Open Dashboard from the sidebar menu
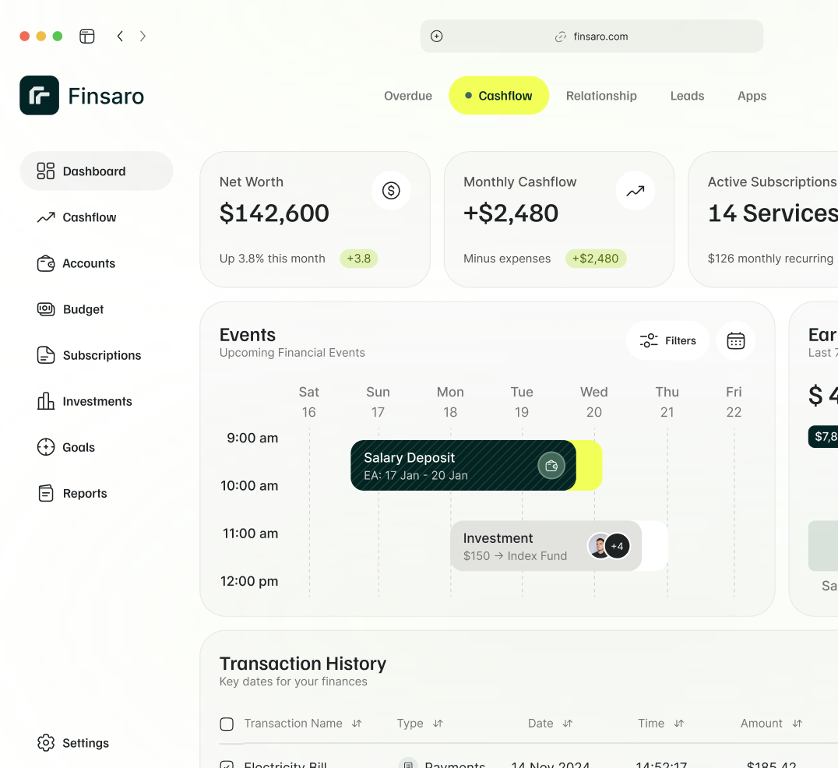The height and width of the screenshot is (768, 838). coord(97,171)
